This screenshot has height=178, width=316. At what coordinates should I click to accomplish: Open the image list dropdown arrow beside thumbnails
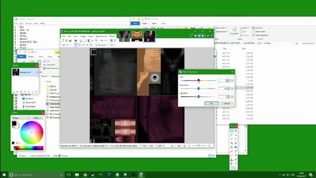pos(157,36)
